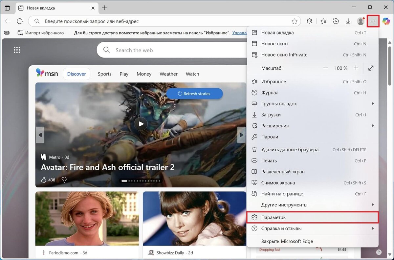Enter full screen mode icon
Screen dimensions: 394x260
coord(371,68)
